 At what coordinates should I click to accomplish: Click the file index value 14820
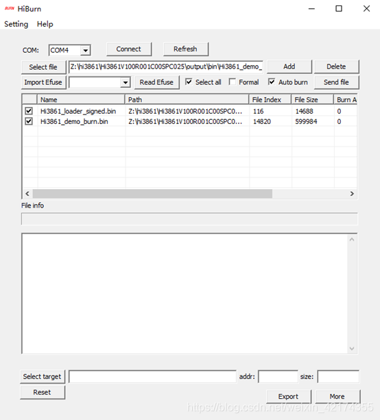(x=262, y=121)
